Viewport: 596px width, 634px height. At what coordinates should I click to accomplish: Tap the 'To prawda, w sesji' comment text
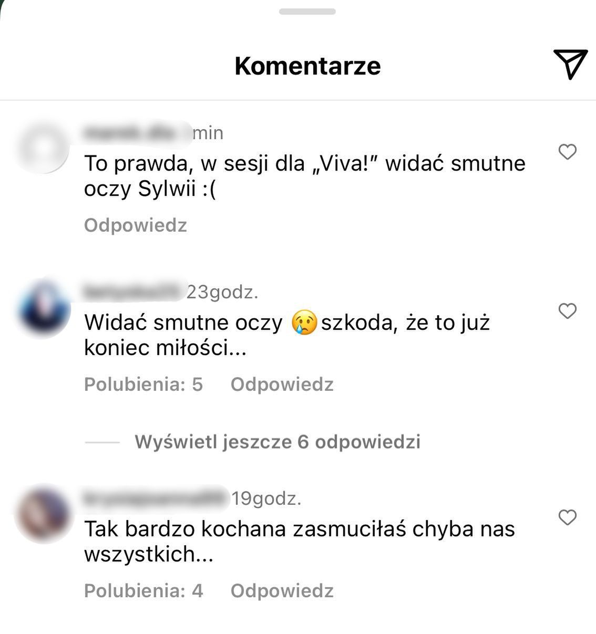tap(305, 176)
